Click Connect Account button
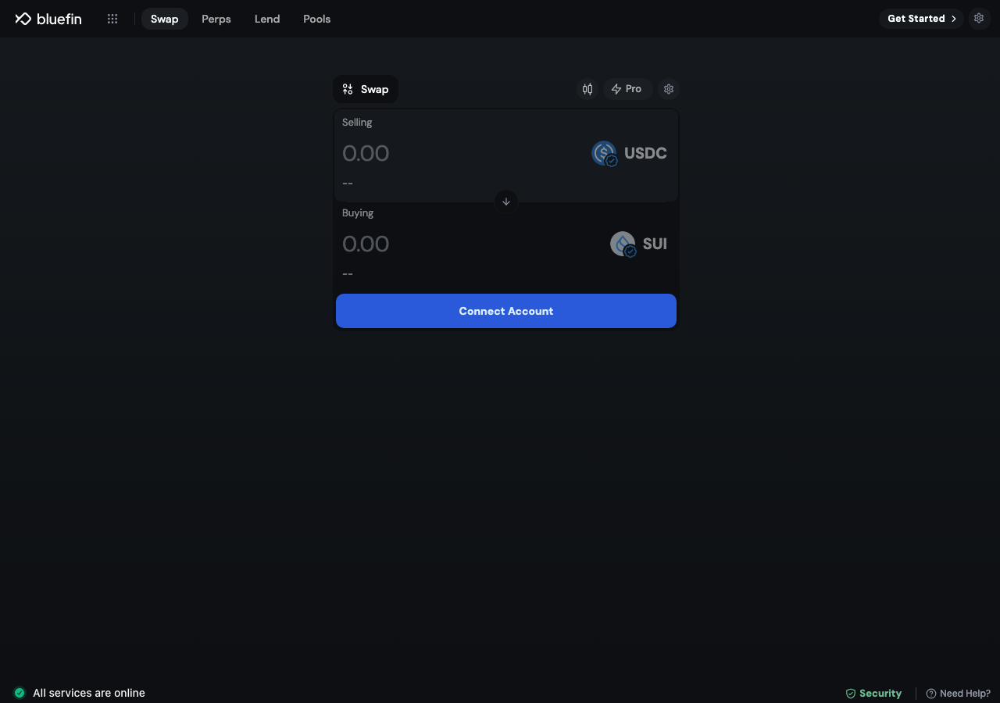1000x703 pixels. [506, 311]
